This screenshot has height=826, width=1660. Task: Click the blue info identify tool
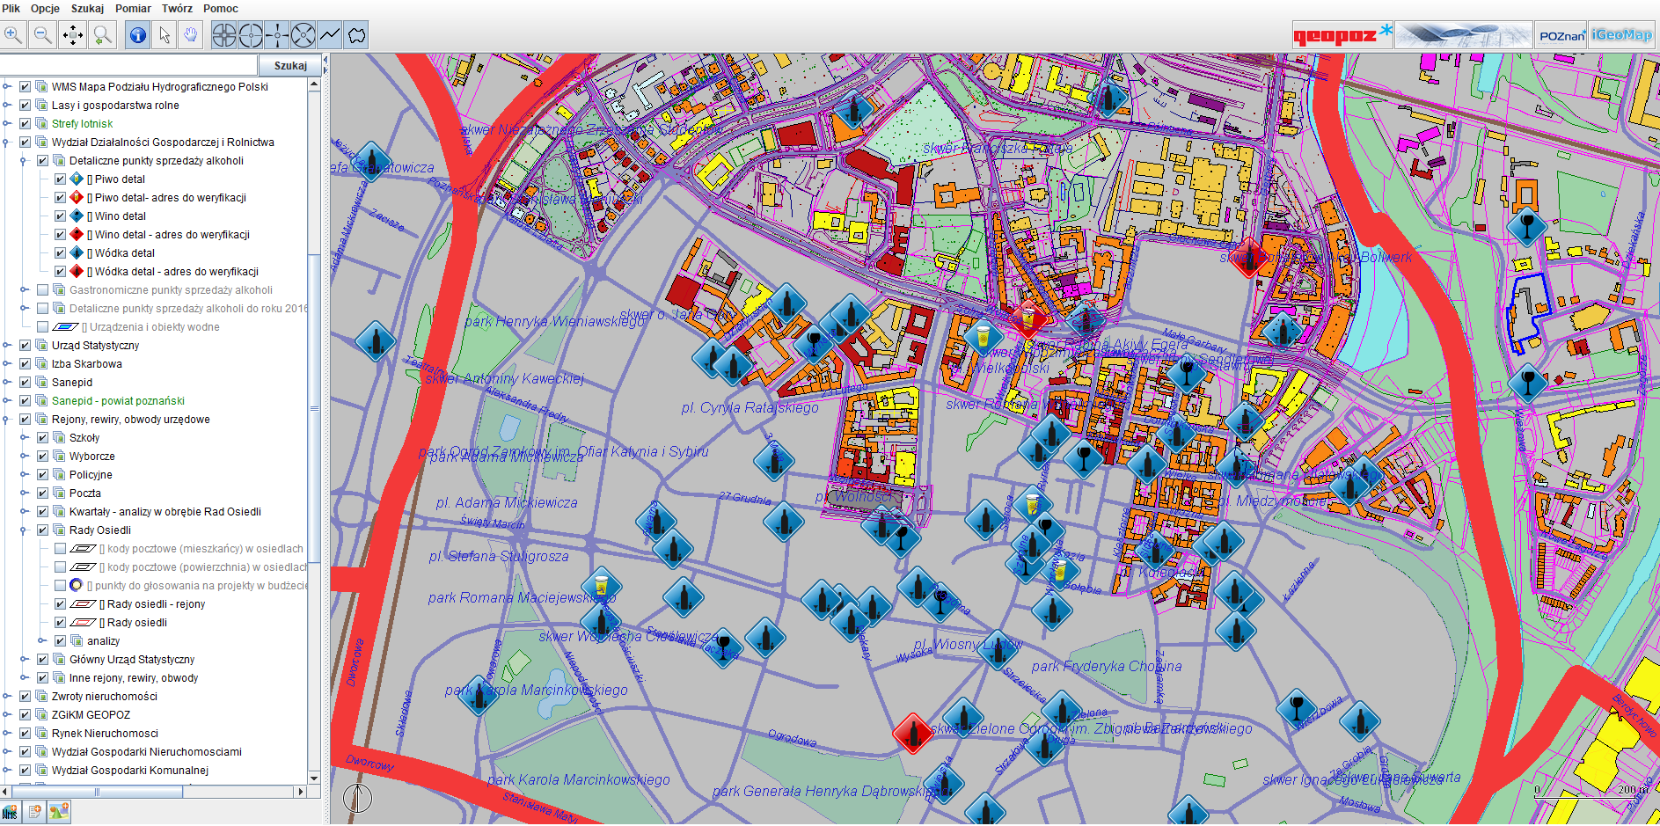tap(137, 35)
